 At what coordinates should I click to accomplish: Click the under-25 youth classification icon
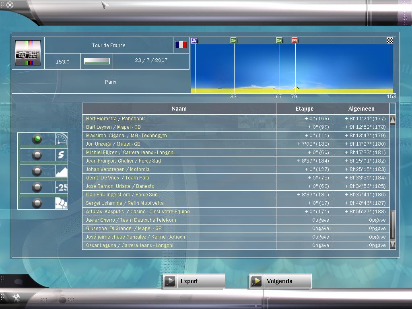[x=61, y=187]
